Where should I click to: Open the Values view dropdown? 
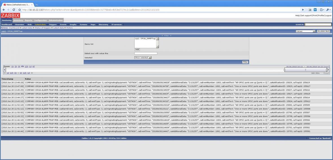pyautogui.click(x=305, y=31)
